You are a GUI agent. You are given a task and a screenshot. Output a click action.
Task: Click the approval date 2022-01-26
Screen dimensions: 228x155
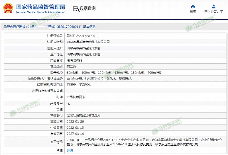pos(75,122)
